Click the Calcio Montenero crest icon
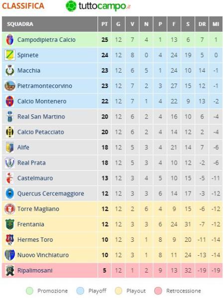224x298 pixels. (9, 101)
